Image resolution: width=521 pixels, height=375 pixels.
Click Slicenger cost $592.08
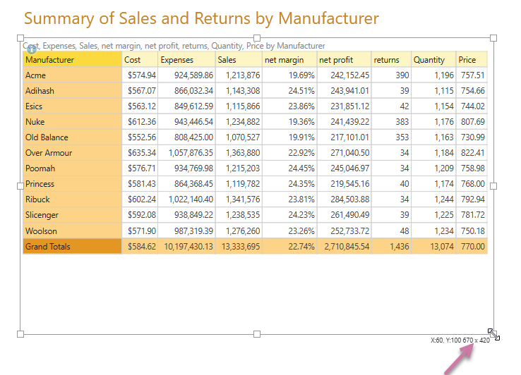click(x=142, y=215)
